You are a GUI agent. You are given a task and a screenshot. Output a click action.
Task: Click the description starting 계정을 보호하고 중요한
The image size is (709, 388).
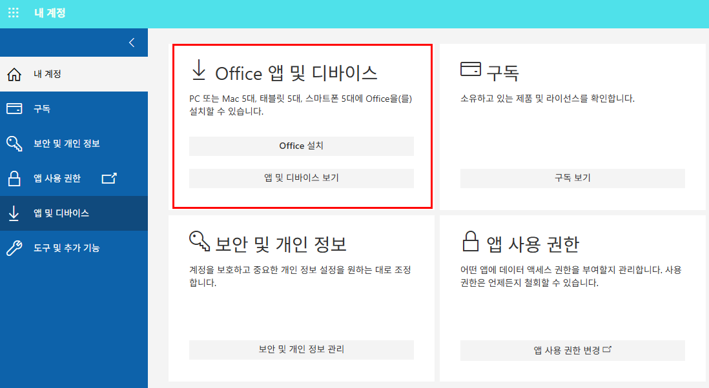[x=300, y=276]
